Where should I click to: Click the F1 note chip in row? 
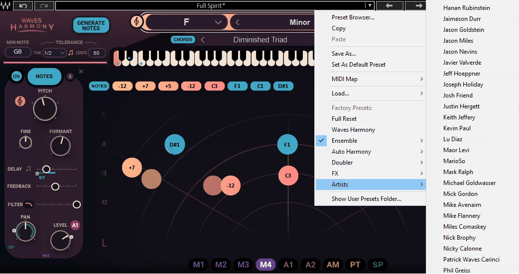[x=237, y=86]
